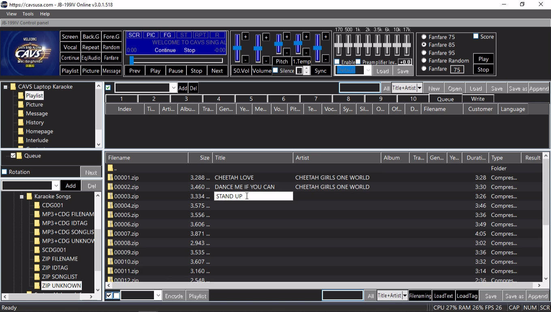Switch to the Write tab
Image resolution: width=551 pixels, height=312 pixels.
click(478, 99)
